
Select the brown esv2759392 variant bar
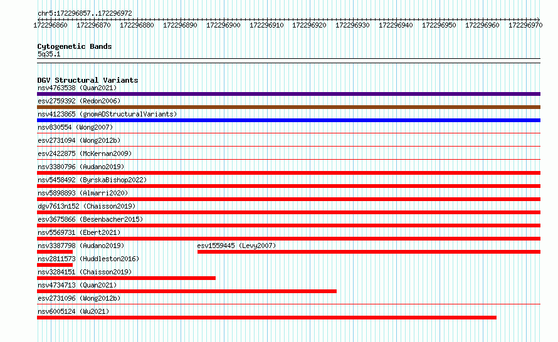pos(288,107)
